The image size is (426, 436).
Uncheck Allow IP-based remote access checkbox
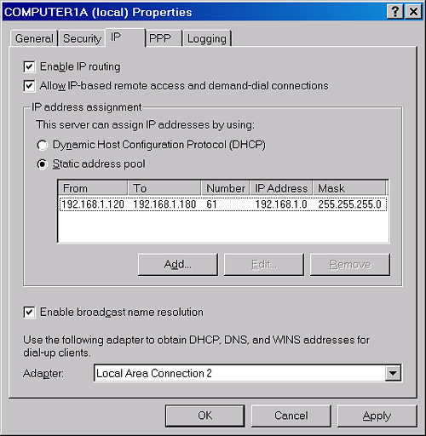pyautogui.click(x=29, y=86)
